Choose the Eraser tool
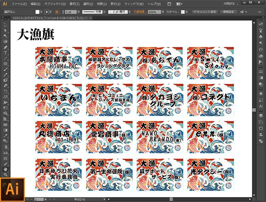The width and height of the screenshot is (266, 202). click(5, 86)
